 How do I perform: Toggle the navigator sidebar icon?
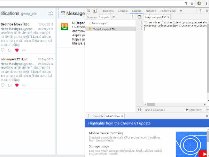click(x=139, y=17)
